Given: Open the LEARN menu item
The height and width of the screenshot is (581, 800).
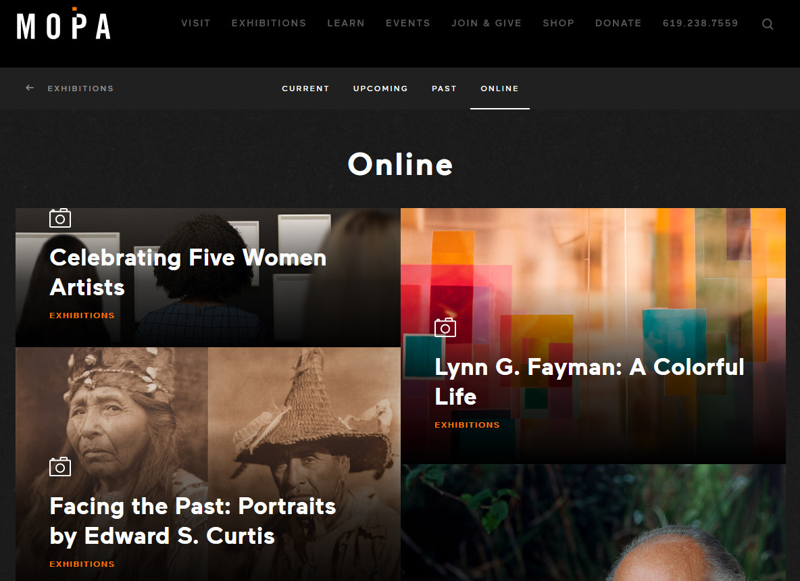Looking at the screenshot, I should click(346, 23).
